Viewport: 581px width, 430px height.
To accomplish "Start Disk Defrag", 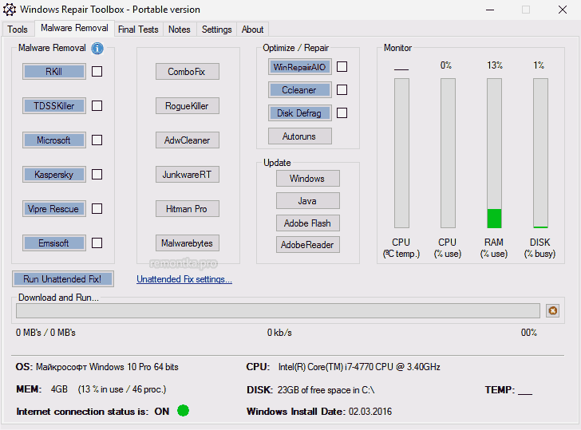I will tap(300, 113).
